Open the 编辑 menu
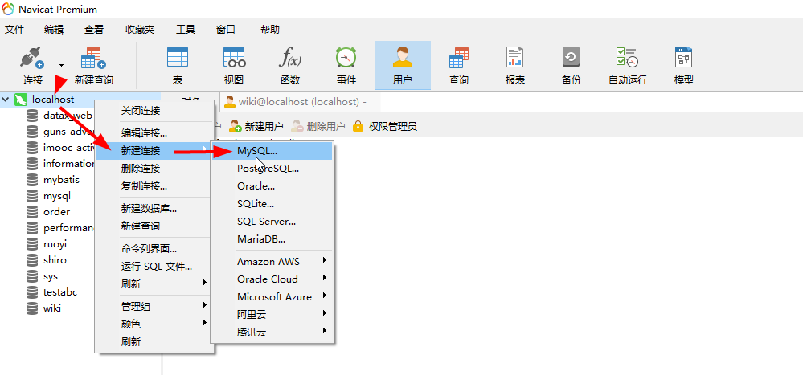Screen dimensions: 803x375 (x=54, y=30)
